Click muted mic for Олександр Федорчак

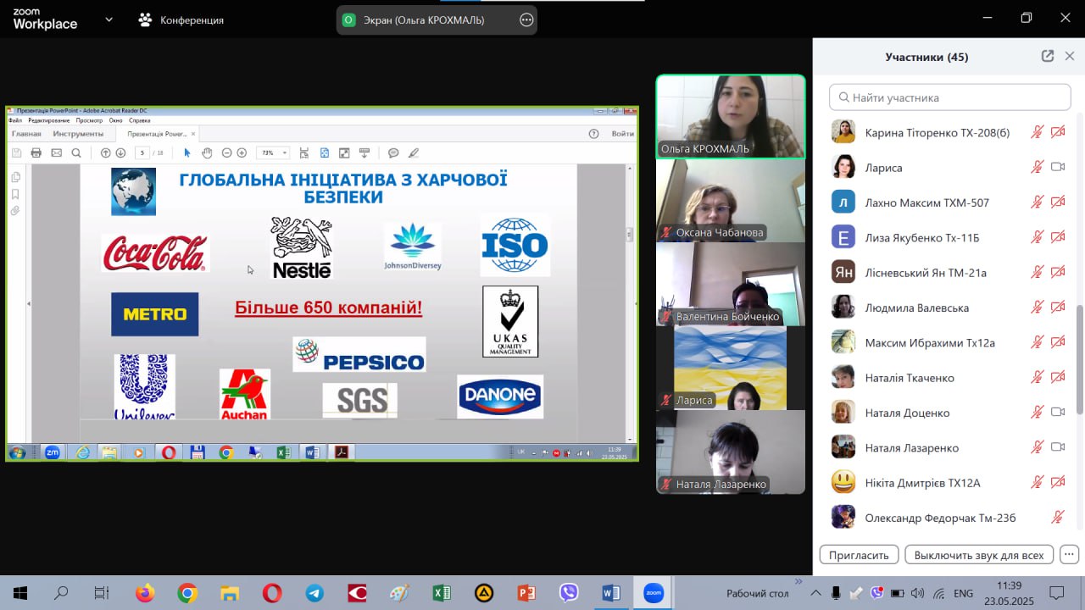[1057, 517]
